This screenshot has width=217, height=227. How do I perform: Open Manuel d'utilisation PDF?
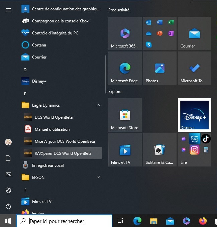[62, 129]
